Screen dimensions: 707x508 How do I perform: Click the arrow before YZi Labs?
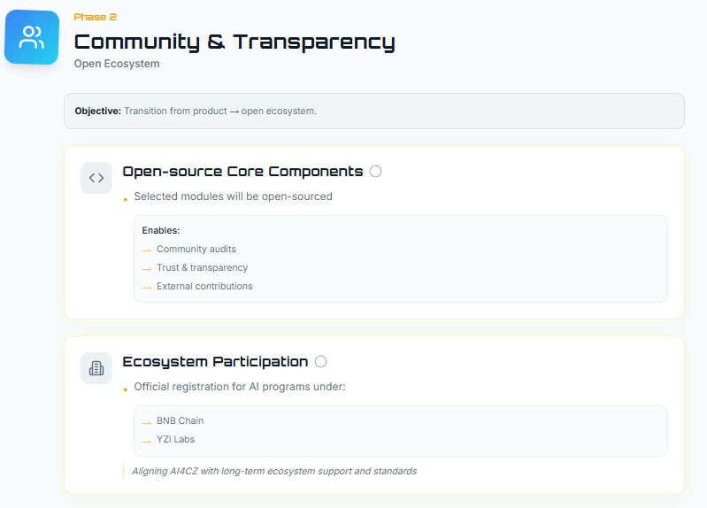[147, 442]
